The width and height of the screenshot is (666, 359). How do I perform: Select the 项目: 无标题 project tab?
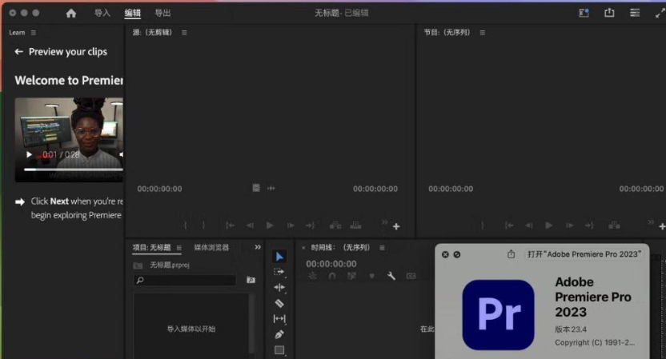tap(151, 247)
